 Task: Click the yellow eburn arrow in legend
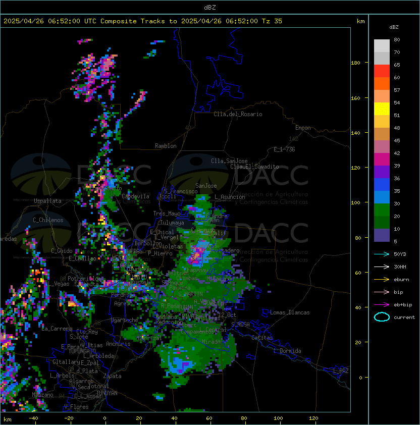pos(382,280)
